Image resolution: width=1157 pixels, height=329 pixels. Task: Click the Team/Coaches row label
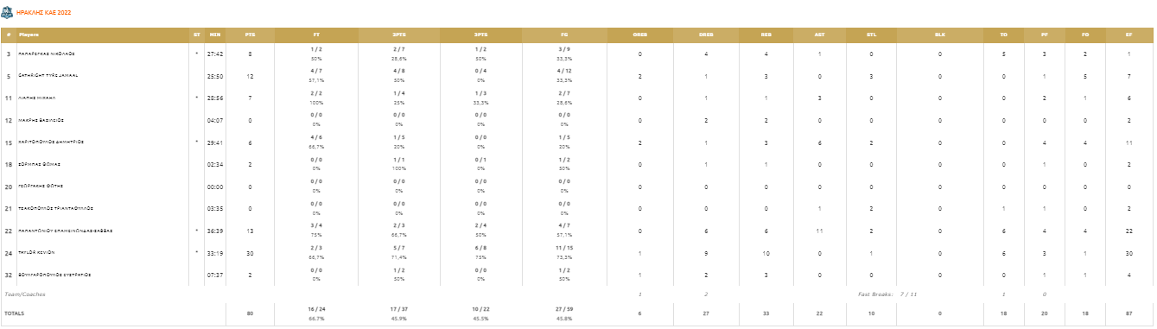pyautogui.click(x=23, y=294)
